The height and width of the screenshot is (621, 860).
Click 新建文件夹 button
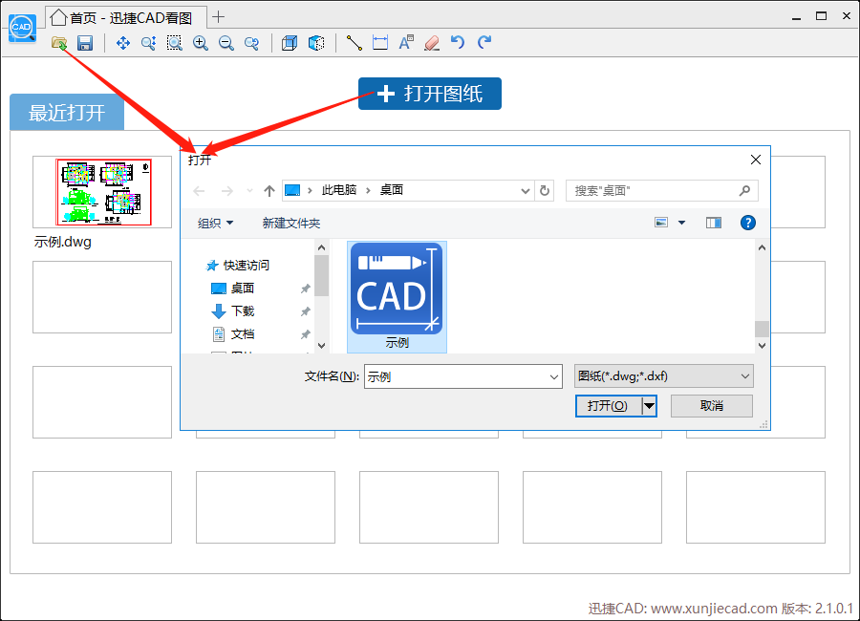point(291,224)
